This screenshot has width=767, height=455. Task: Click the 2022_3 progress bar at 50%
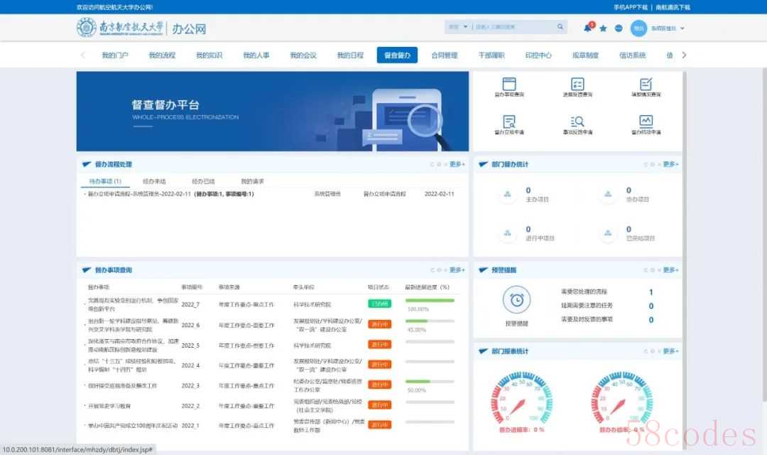[x=430, y=381]
